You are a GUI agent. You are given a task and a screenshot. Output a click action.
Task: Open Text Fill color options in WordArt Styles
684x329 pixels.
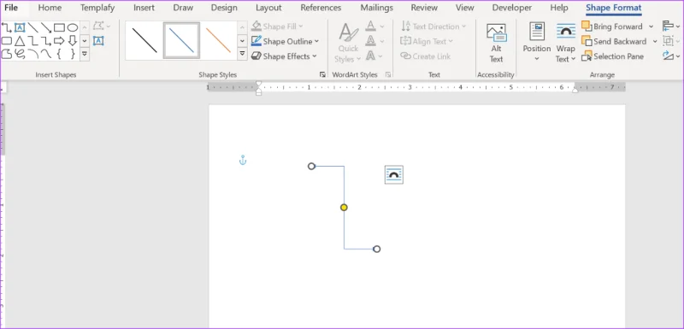tap(374, 26)
